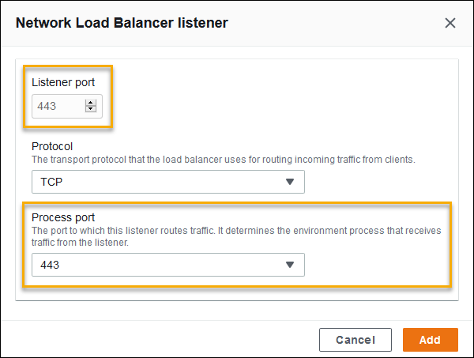Viewport: 474px width, 358px height.
Task: Decrease listener port with down arrow
Action: tap(91, 109)
